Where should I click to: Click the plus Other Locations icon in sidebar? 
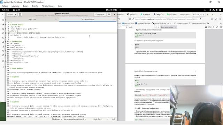coord(3,67)
